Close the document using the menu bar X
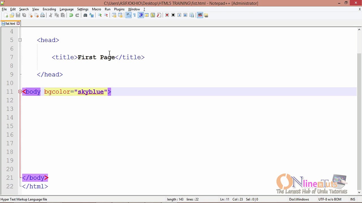 360,9
